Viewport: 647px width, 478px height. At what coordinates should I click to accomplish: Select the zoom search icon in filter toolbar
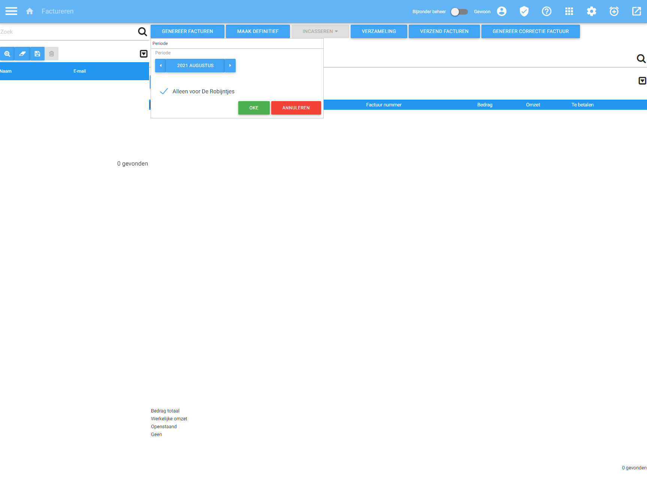7,53
